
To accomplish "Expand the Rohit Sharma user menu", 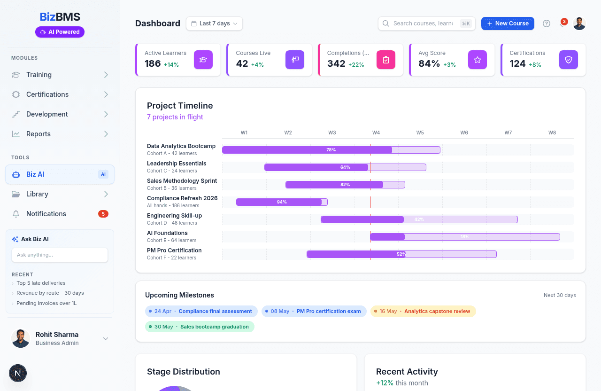I will [x=106, y=339].
